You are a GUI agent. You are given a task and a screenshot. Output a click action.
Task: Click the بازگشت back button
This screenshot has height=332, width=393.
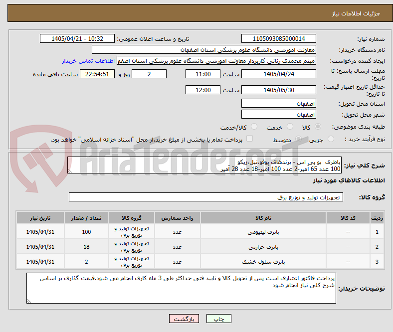tap(184, 319)
